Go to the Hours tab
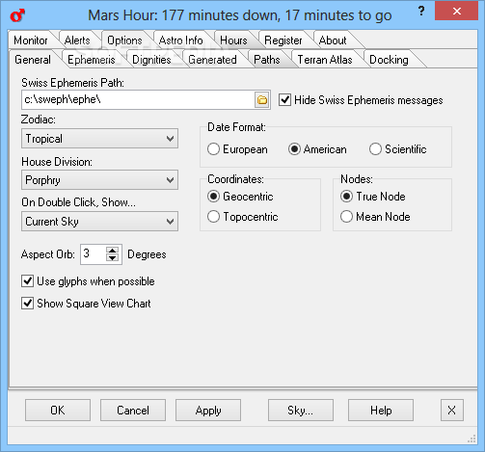 point(233,40)
